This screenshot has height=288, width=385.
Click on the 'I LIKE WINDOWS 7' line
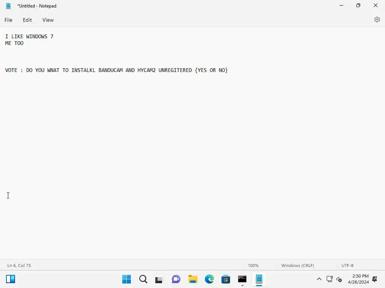[x=29, y=36]
